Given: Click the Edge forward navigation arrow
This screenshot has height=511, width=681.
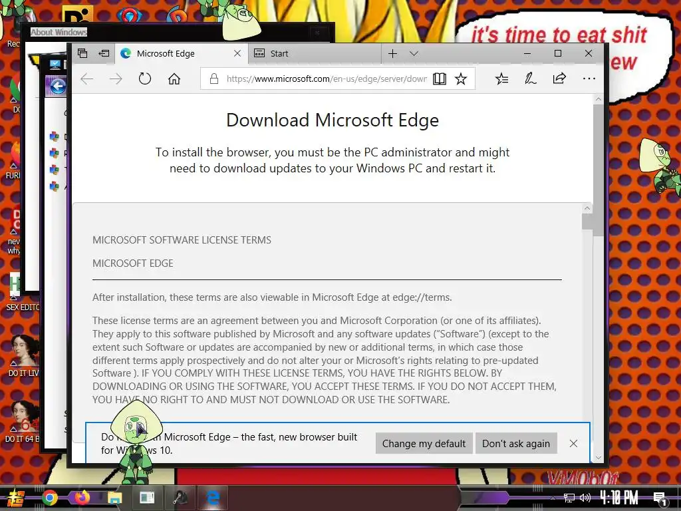Looking at the screenshot, I should click(116, 79).
